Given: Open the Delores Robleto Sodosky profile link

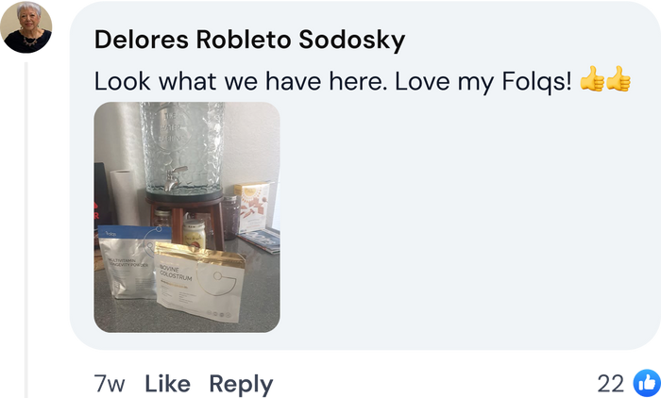Looking at the screenshot, I should [249, 41].
